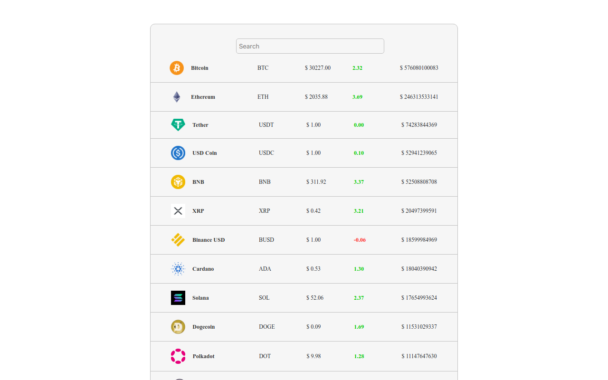Click the Cardano logo icon
Screen dimensions: 608x380
click(178, 268)
